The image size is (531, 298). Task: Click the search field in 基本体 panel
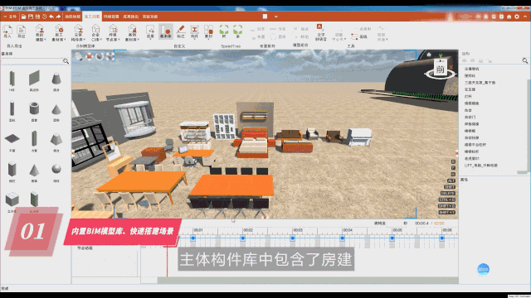(x=32, y=61)
